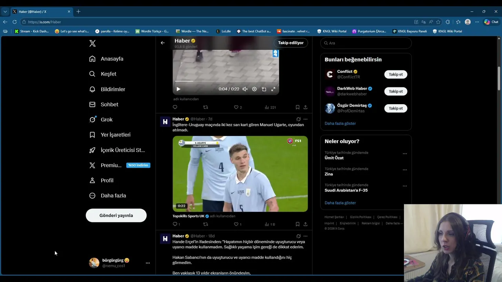Play the paused video
502x282 pixels.
click(x=178, y=89)
